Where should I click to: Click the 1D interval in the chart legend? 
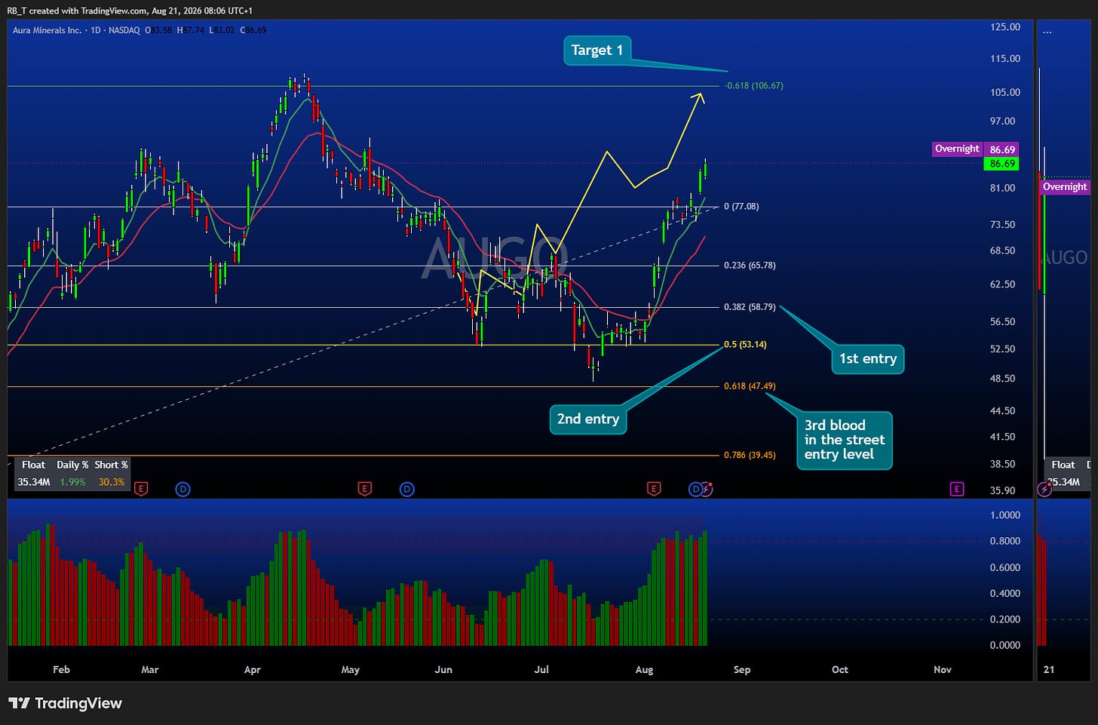pyautogui.click(x=95, y=30)
